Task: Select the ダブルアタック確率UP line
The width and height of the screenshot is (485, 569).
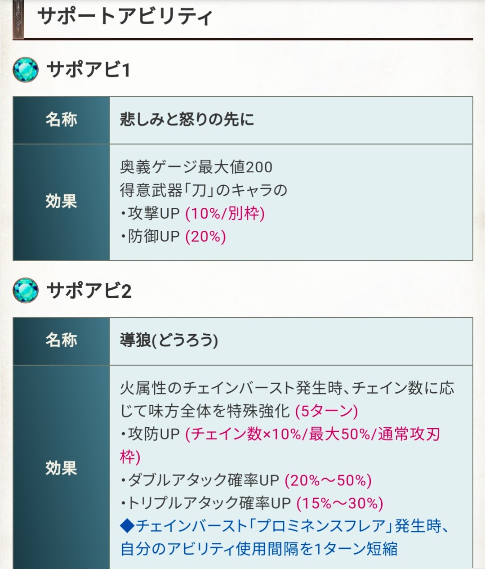Action: coord(245,480)
